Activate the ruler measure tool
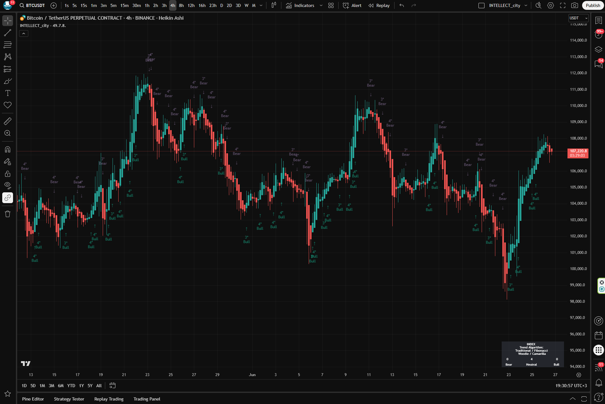 click(8, 121)
